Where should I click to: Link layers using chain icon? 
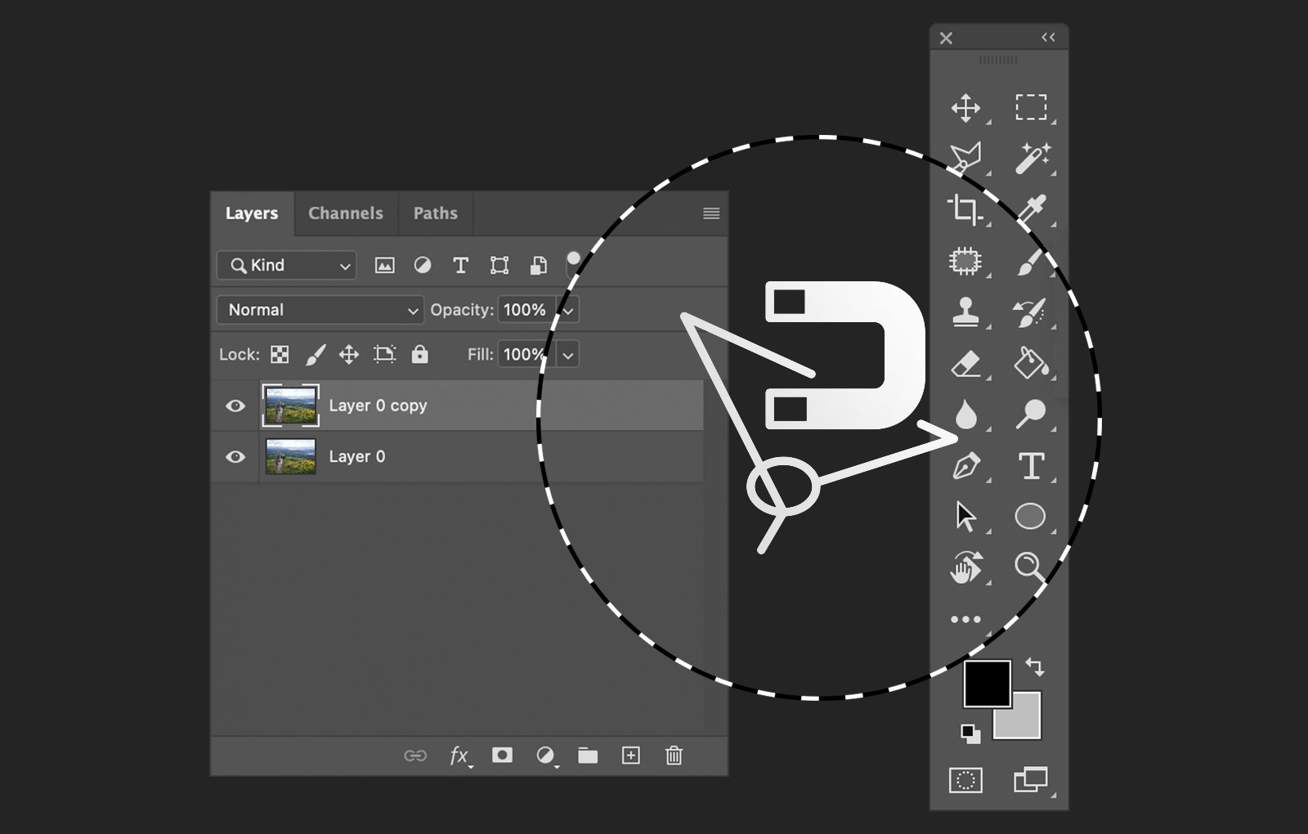click(415, 756)
